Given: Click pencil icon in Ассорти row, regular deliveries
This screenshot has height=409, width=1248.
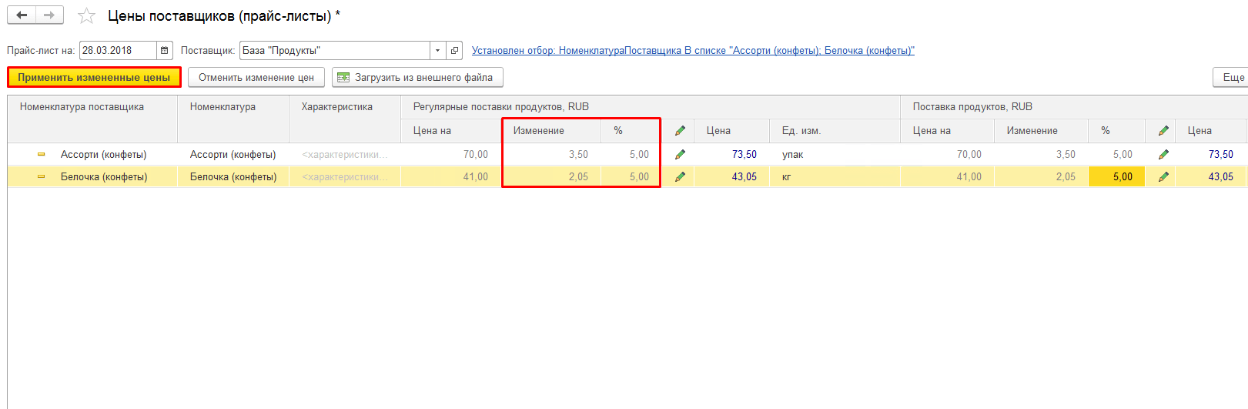Looking at the screenshot, I should click(x=680, y=155).
